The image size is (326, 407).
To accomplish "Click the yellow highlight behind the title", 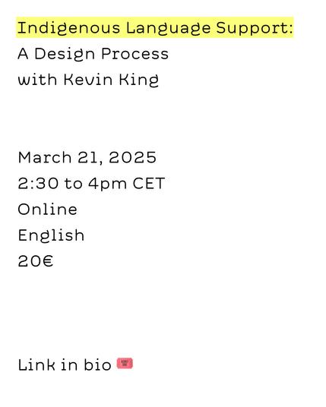I will click(155, 28).
